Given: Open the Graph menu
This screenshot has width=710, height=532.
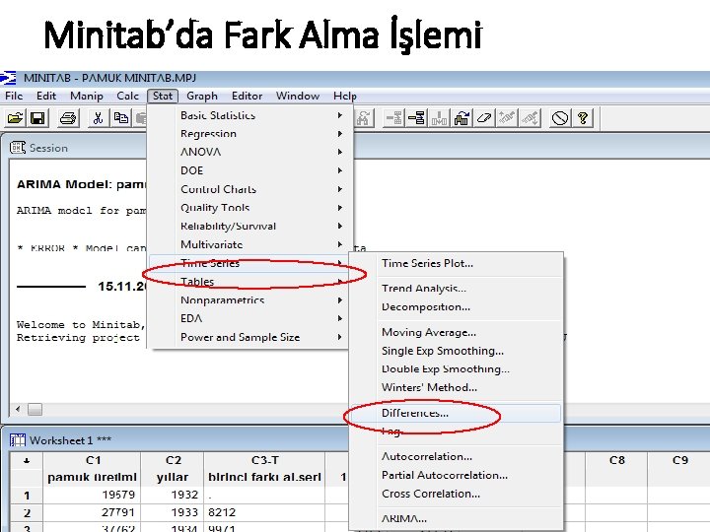Looking at the screenshot, I should pos(202,96).
